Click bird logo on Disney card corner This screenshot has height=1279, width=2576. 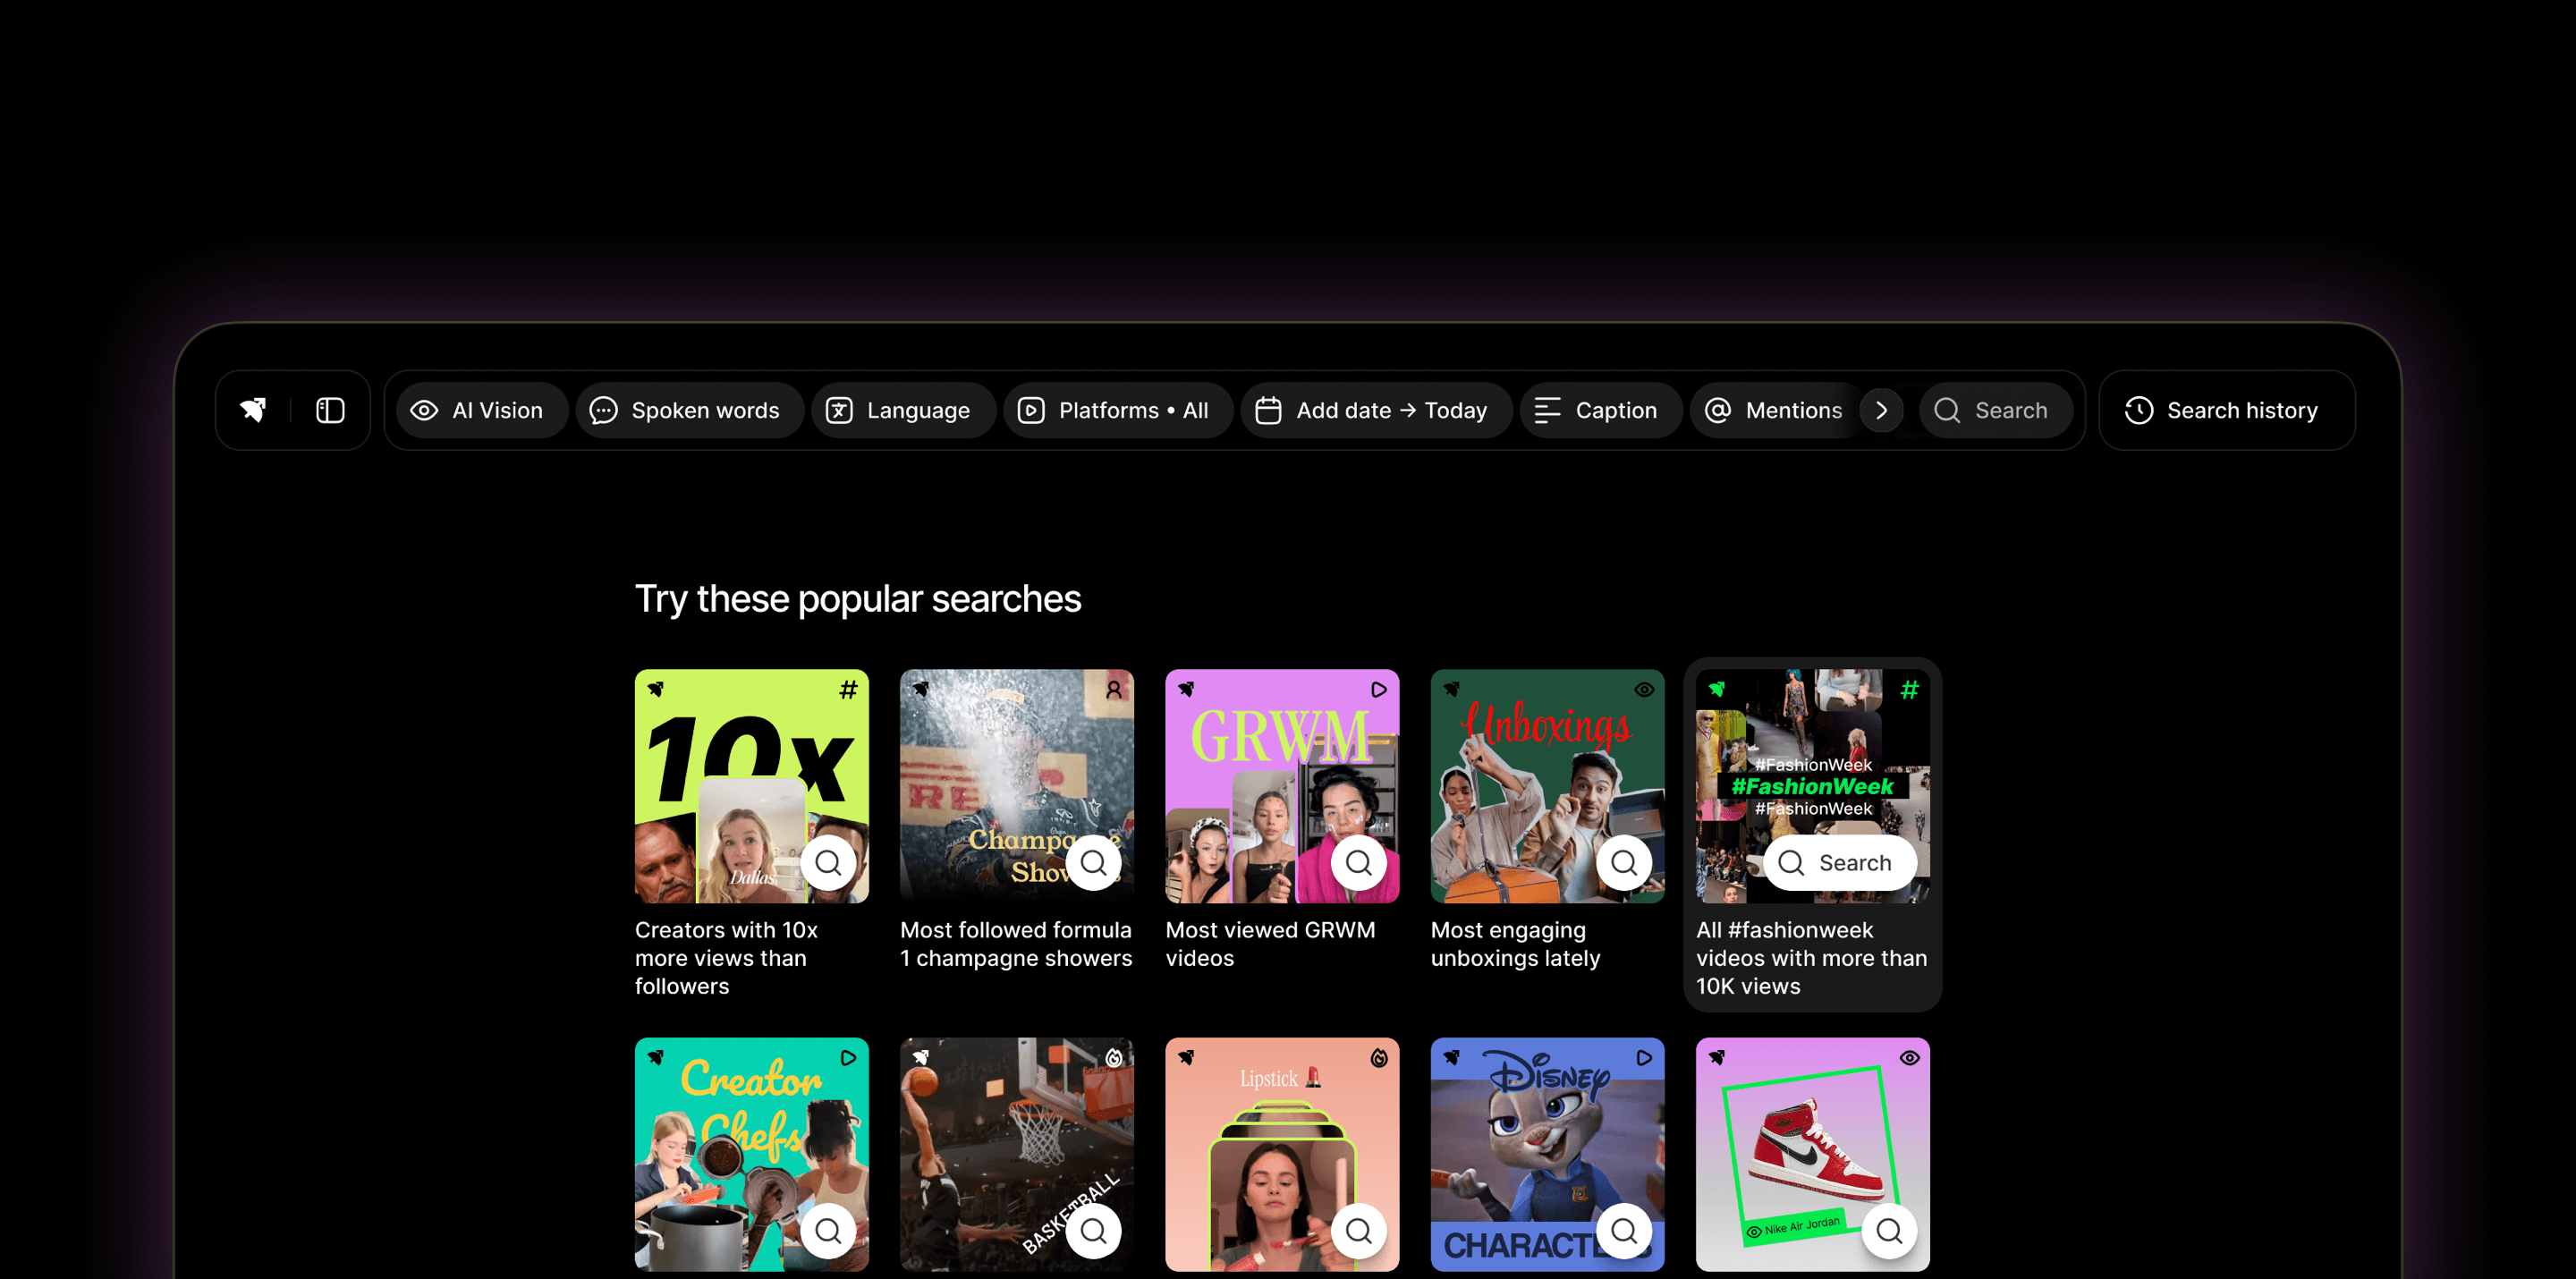tap(1452, 1057)
